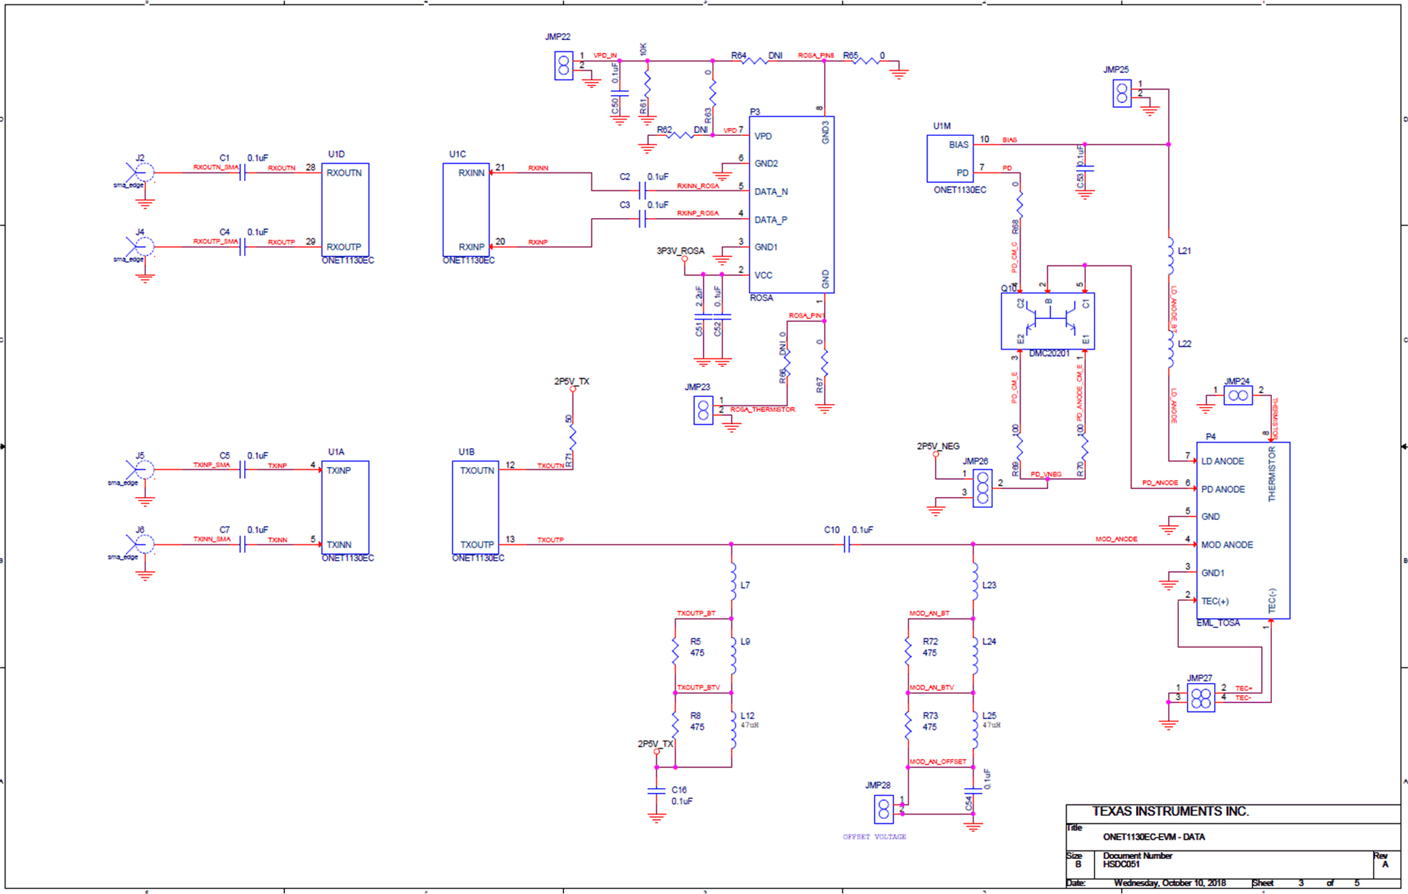Expand the P4 EML_TOSA connector block
Viewport: 1408px width, 894px height.
tap(1244, 529)
